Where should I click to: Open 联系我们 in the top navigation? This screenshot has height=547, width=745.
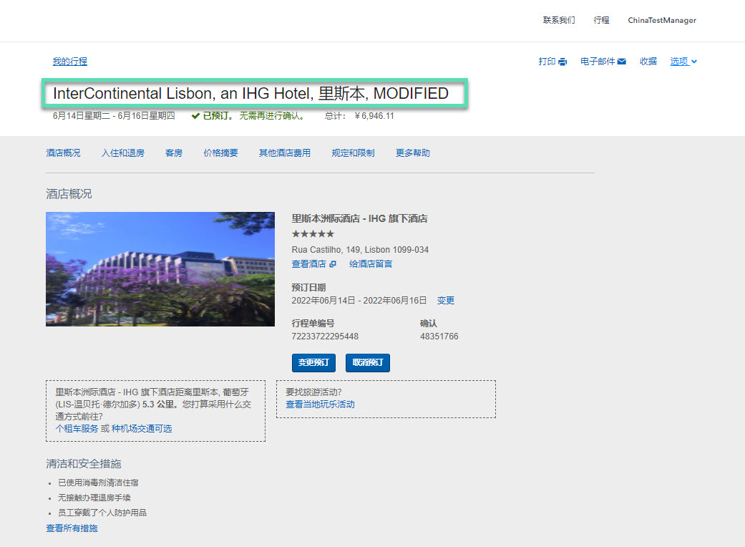tap(559, 20)
